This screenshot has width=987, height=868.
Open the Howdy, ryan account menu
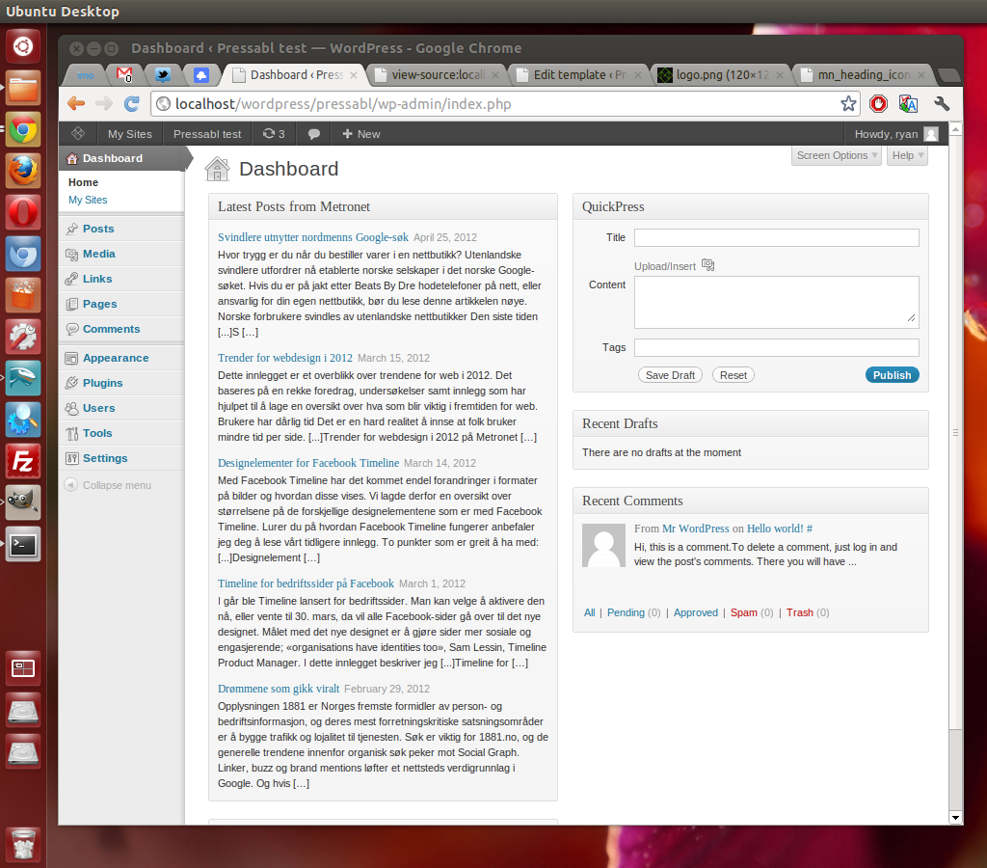[895, 133]
